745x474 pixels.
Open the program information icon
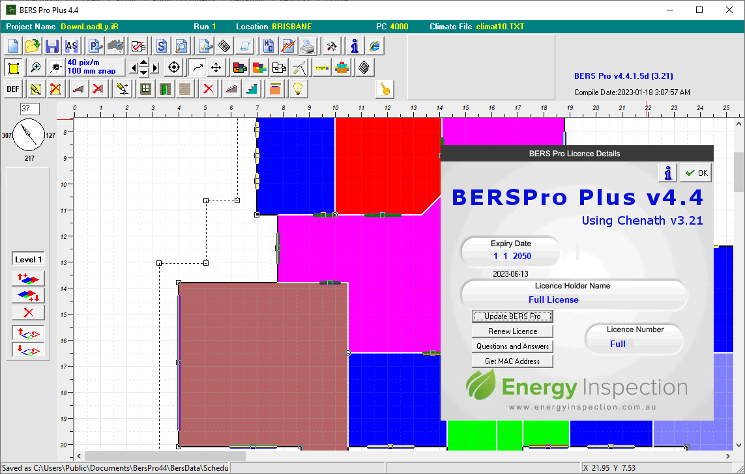pyautogui.click(x=354, y=46)
